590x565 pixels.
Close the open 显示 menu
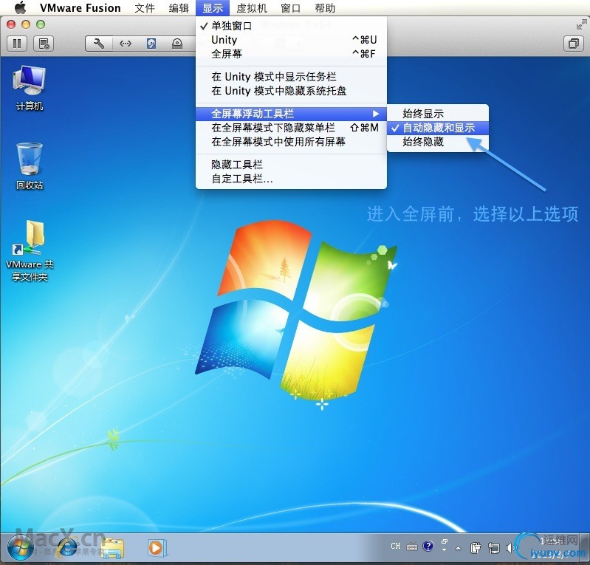click(x=213, y=8)
